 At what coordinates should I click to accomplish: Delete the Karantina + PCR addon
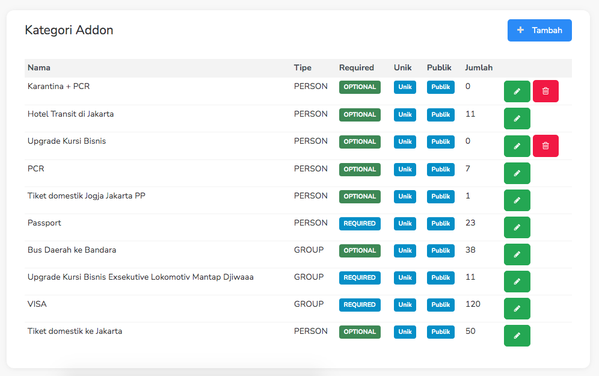pyautogui.click(x=545, y=91)
